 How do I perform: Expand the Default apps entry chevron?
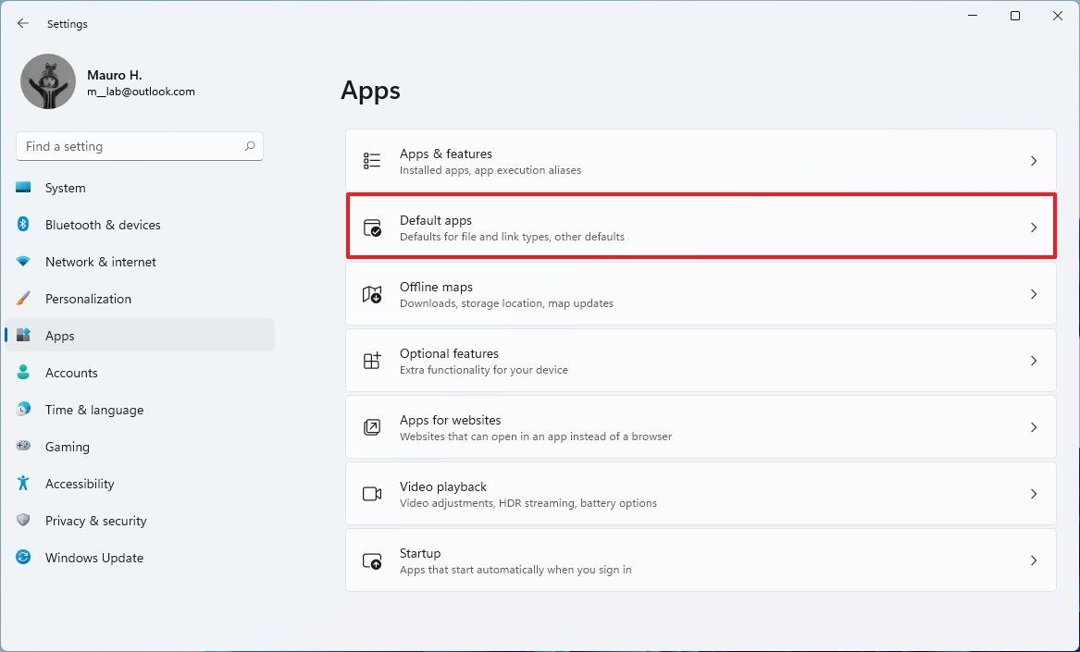(x=1034, y=226)
